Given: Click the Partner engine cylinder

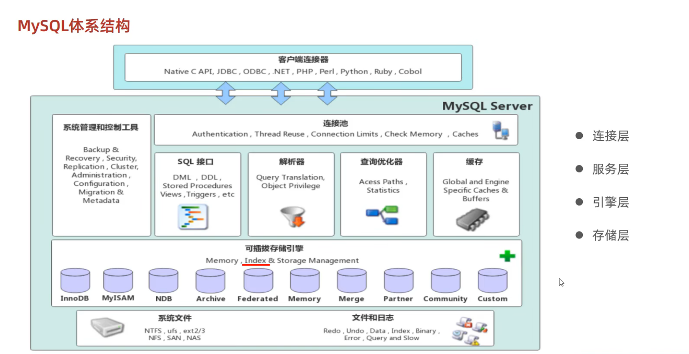Looking at the screenshot, I should 399,281.
